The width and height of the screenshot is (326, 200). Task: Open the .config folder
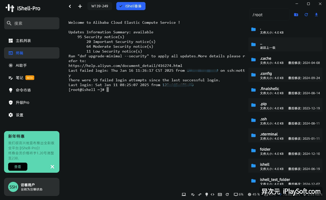coord(285,75)
